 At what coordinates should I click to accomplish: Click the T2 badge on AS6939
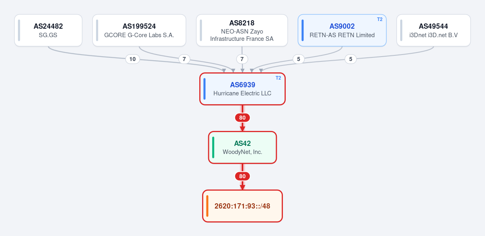coord(278,78)
